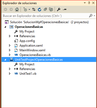Focus the Buscar en Explorador de soluciones field
The image size is (97, 108).
[x=45, y=16]
